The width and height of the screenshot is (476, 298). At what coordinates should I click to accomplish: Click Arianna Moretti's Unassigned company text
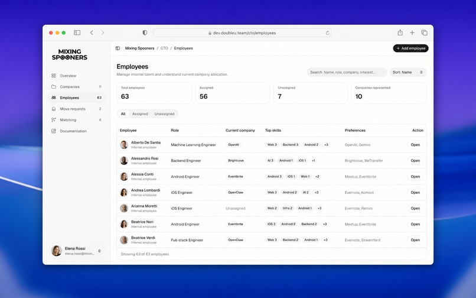[235, 208]
